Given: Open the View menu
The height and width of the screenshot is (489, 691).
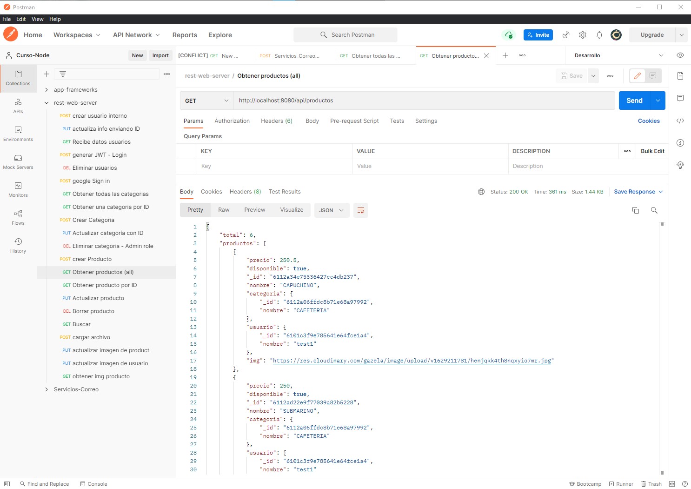Looking at the screenshot, I should (37, 19).
